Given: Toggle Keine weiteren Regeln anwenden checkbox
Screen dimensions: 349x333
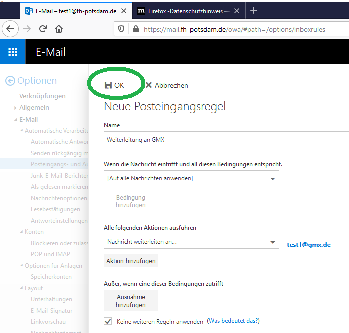Looking at the screenshot, I should pos(108,321).
